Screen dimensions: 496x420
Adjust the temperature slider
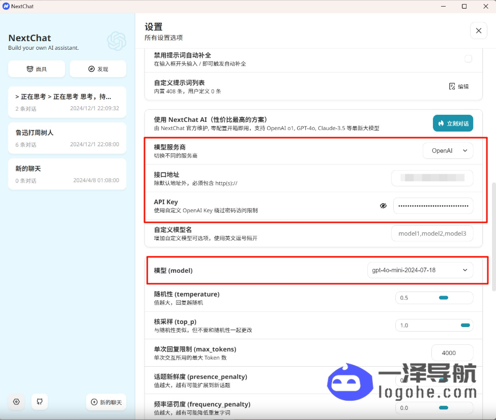(x=443, y=298)
